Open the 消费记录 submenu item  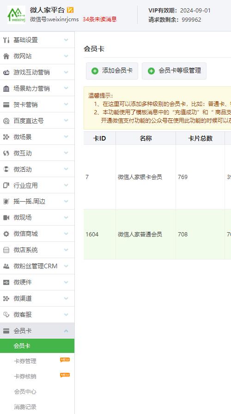[x=25, y=407]
